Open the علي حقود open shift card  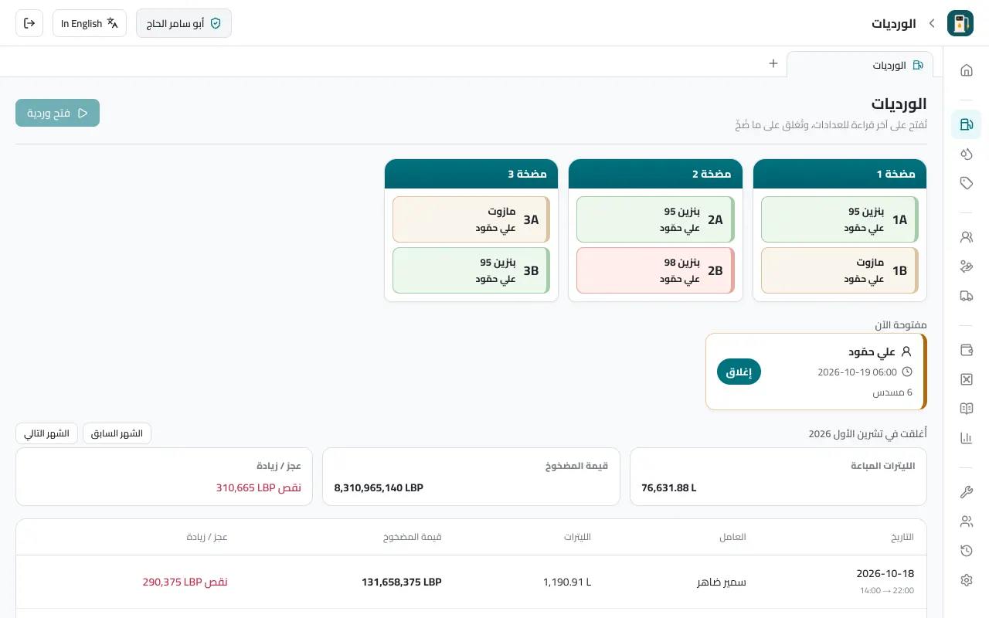click(816, 372)
